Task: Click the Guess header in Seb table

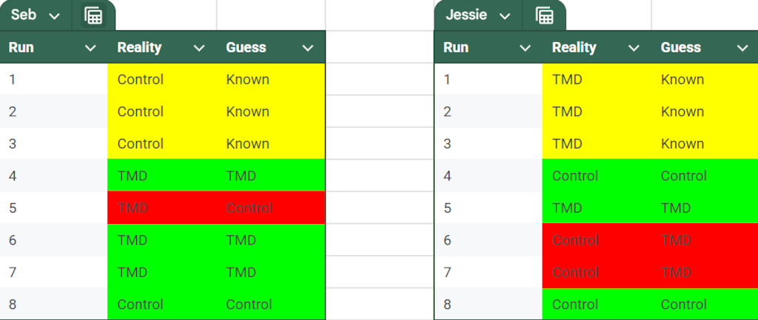Action: 246,47
